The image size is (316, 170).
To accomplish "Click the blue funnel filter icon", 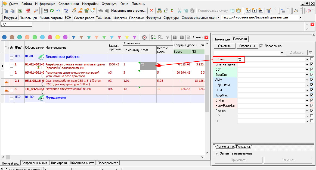I will tap(73, 37).
